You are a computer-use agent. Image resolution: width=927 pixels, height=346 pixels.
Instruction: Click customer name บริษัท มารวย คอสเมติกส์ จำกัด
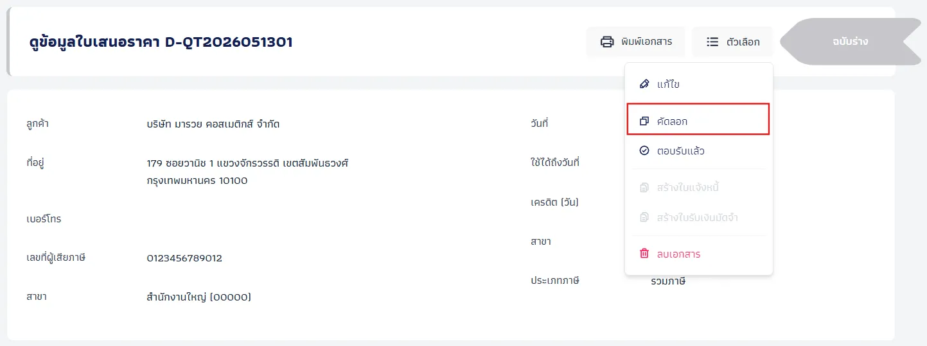[213, 124]
